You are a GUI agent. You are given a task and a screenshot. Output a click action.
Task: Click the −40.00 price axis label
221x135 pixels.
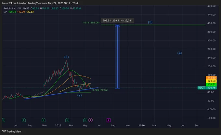[212, 118]
